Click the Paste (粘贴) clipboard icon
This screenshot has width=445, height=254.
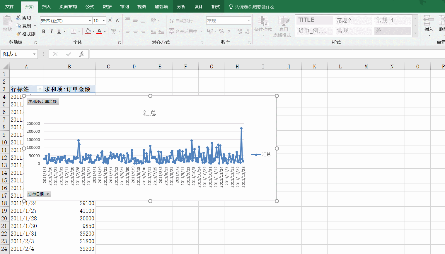pos(7,21)
